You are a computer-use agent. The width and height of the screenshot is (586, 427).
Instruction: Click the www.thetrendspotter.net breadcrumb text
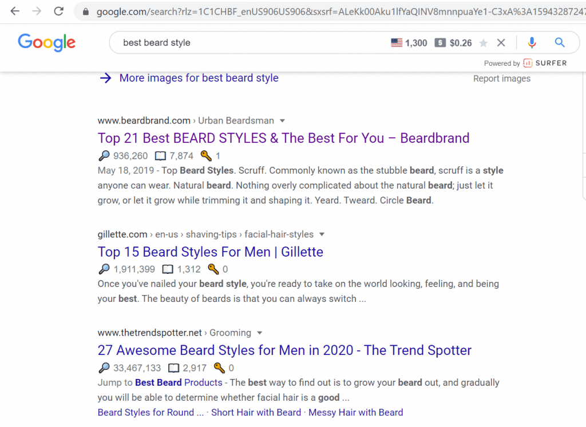149,333
